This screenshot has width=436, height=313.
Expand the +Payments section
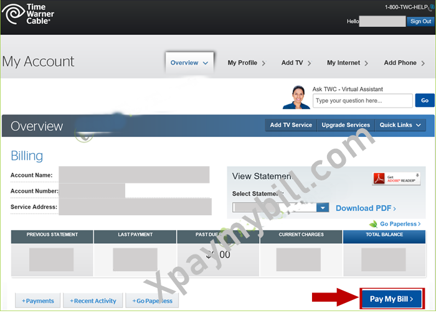click(38, 301)
